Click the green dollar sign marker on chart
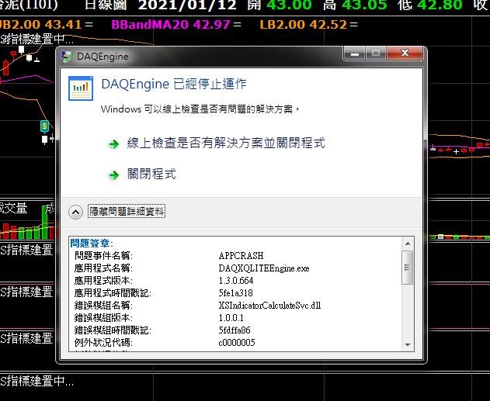490x401 pixels. point(45,126)
